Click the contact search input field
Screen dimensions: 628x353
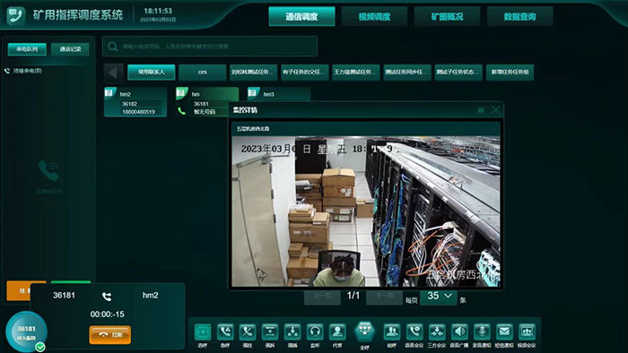point(210,47)
